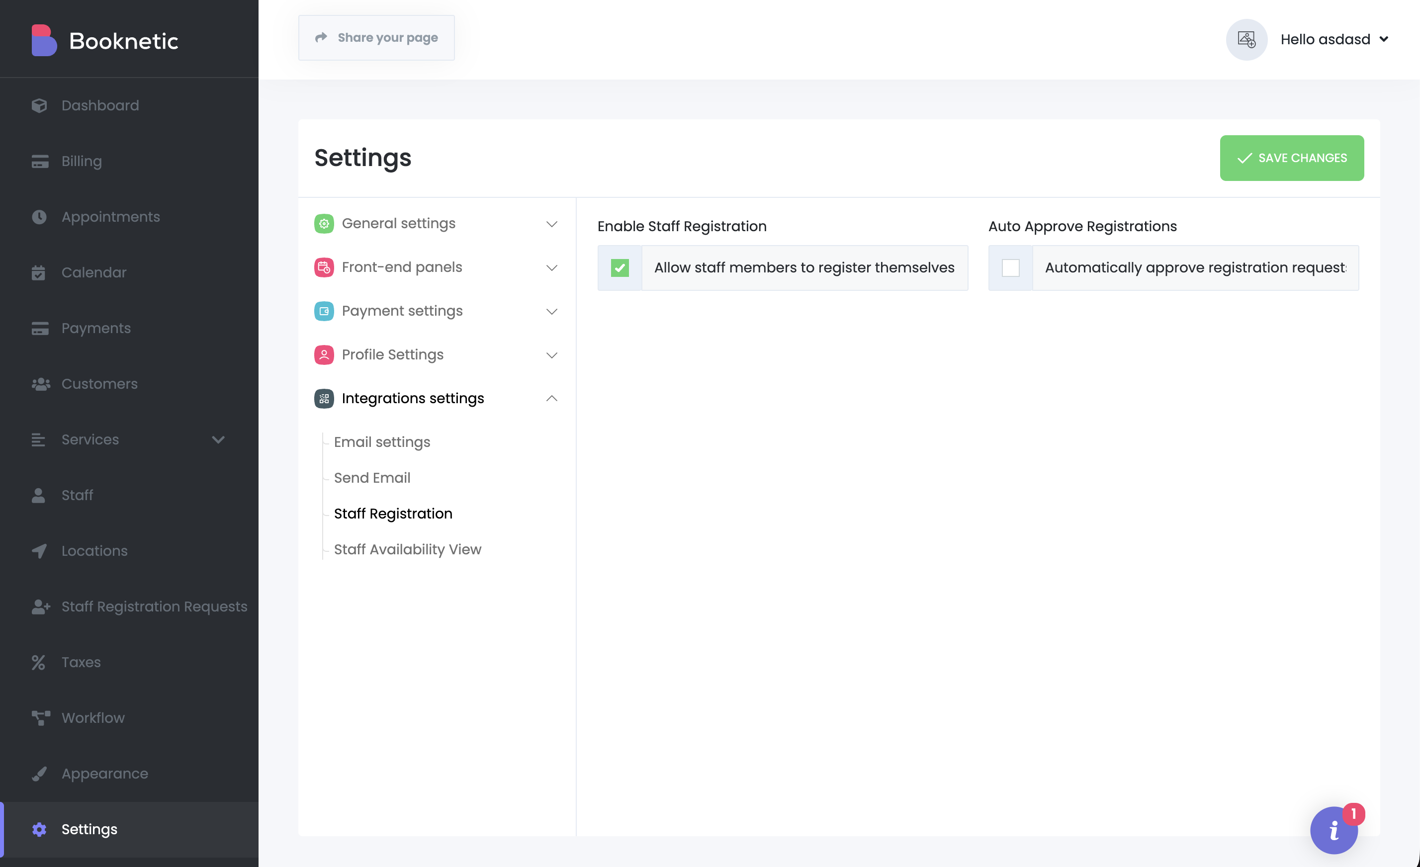Click the profile picture upload avatar
Screen dimensions: 1420x867
point(1246,40)
